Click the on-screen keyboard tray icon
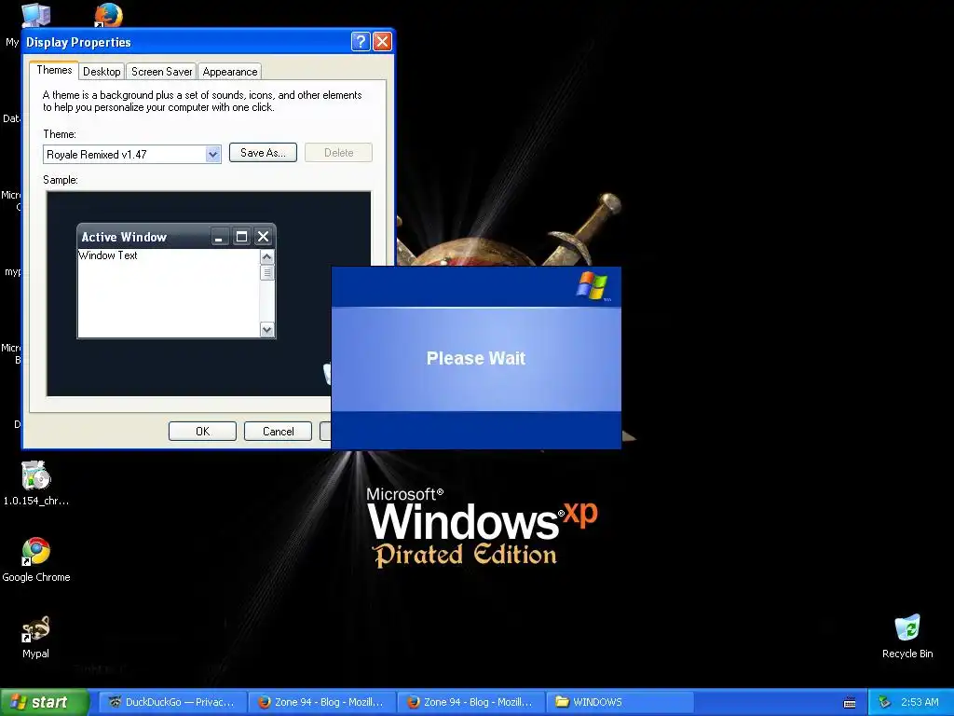This screenshot has width=954, height=716. 850,703
